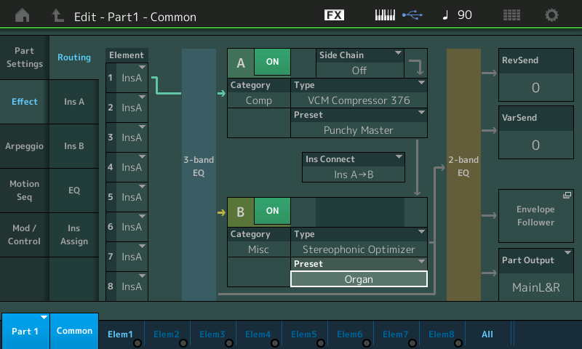The width and height of the screenshot is (582, 349).
Task: Expand the Ins Connect dropdown
Action: tap(354, 167)
